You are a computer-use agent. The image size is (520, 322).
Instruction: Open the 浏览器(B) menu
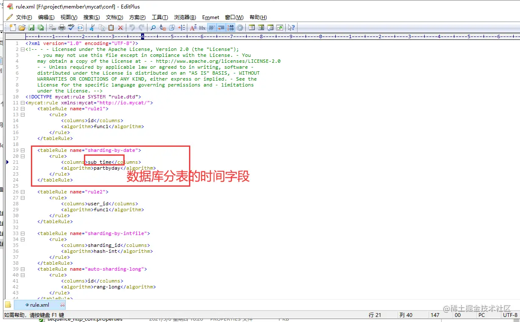[x=185, y=17]
